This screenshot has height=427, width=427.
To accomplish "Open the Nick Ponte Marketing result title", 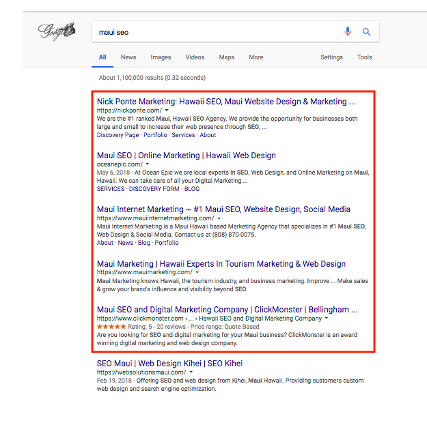I will pos(225,102).
